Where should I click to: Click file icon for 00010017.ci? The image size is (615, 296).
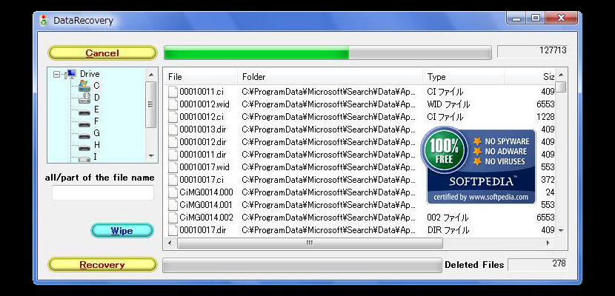coord(173,180)
